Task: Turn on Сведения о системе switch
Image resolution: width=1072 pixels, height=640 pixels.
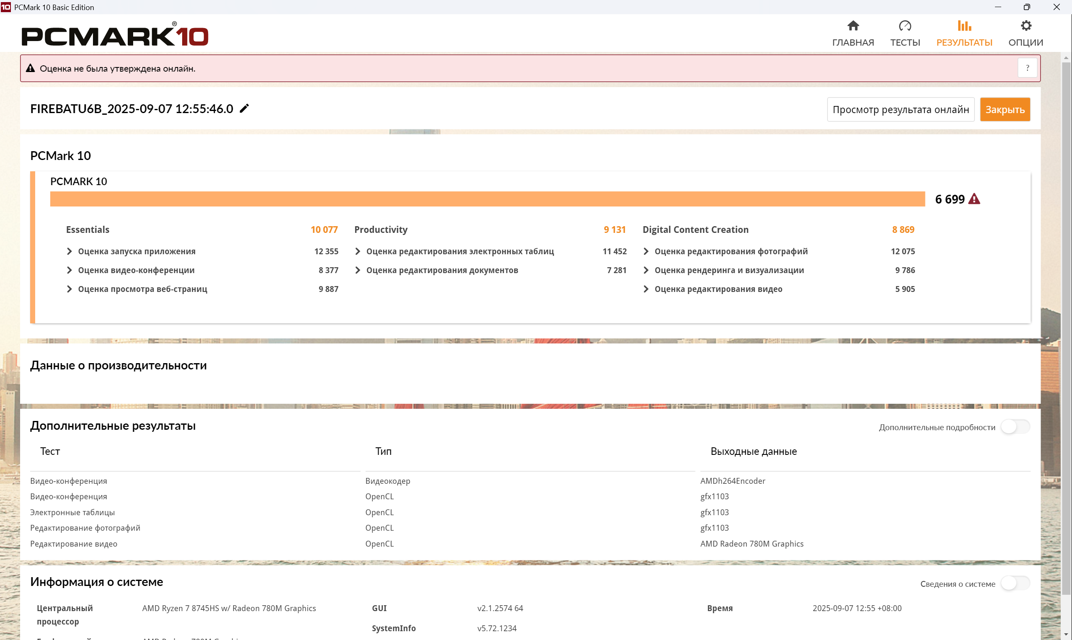Action: [x=1015, y=583]
